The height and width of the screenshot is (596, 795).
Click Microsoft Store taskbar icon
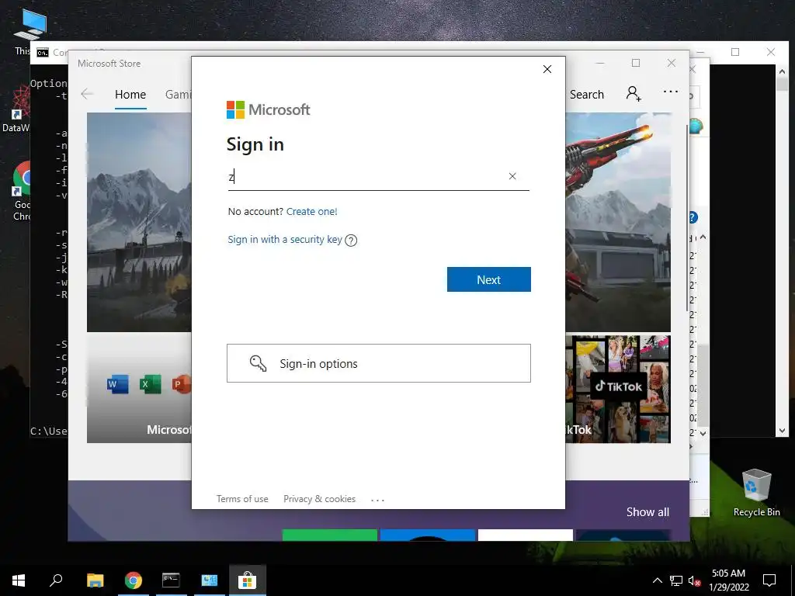coord(248,580)
